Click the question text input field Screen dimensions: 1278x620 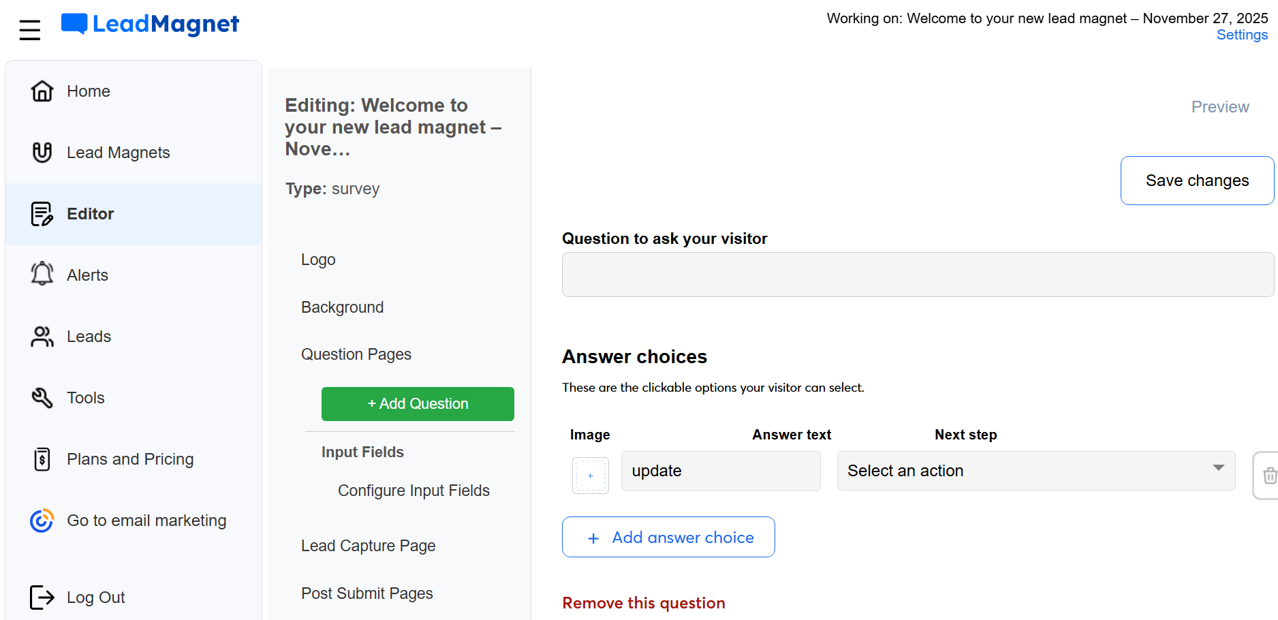[916, 274]
